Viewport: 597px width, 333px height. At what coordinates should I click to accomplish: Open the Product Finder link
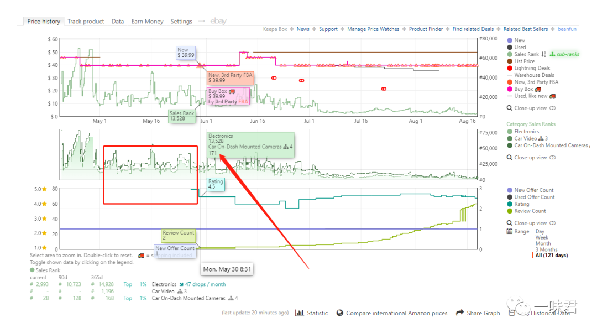coord(426,29)
